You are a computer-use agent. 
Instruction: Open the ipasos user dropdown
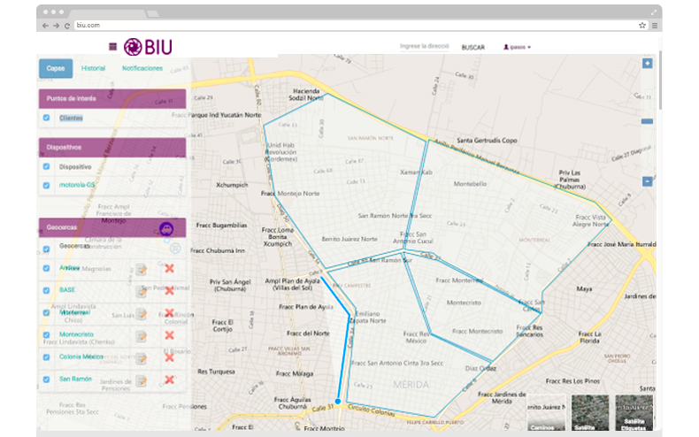point(517,47)
